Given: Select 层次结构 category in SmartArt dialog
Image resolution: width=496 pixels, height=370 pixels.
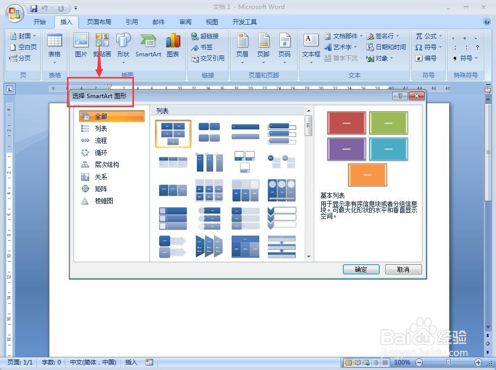Looking at the screenshot, I should pyautogui.click(x=112, y=165).
